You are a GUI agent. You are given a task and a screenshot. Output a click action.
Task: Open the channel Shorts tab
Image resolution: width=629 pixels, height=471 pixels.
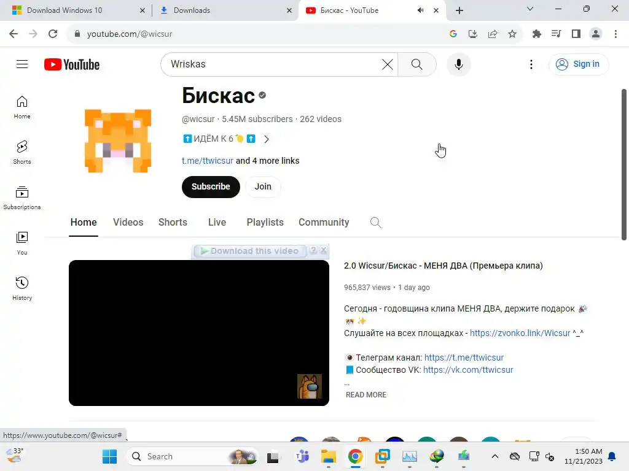coord(173,222)
